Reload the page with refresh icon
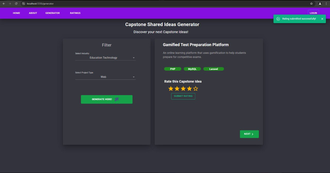The width and height of the screenshot is (330, 173). [16, 4]
